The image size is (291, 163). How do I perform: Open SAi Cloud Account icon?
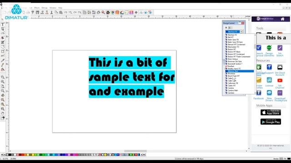coord(280,67)
